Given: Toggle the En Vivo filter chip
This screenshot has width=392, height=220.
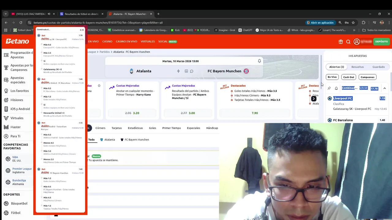Looking at the screenshot, I should (x=332, y=77).
